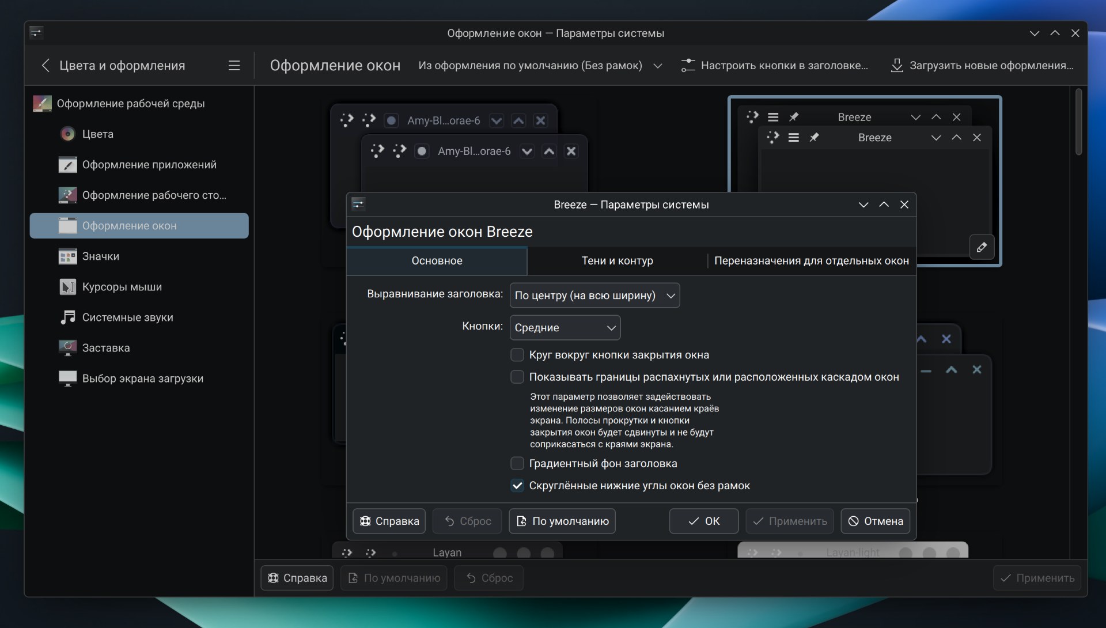Open Курсоры мыши settings in the sidebar
The width and height of the screenshot is (1106, 628).
pyautogui.click(x=122, y=287)
